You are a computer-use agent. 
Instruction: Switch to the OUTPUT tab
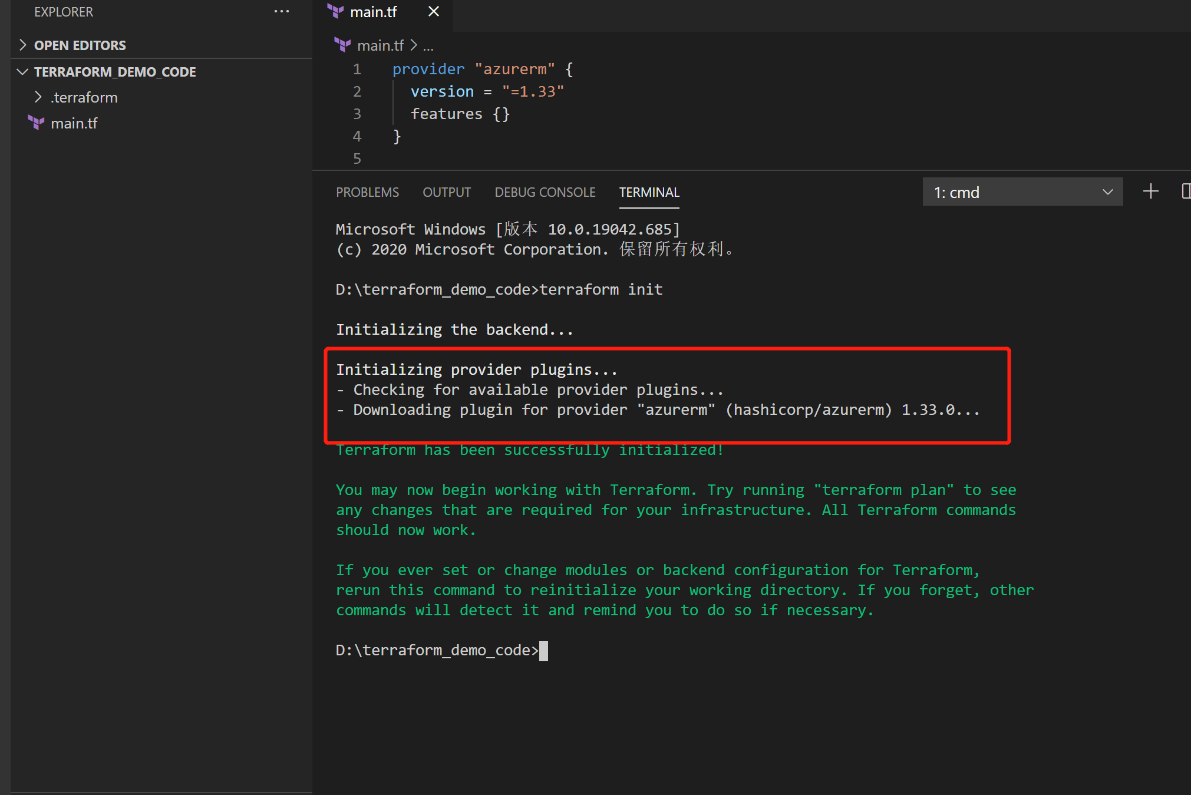coord(446,192)
